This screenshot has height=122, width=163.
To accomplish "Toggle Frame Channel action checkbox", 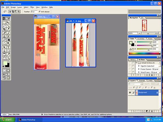I will click(x=130, y=69).
